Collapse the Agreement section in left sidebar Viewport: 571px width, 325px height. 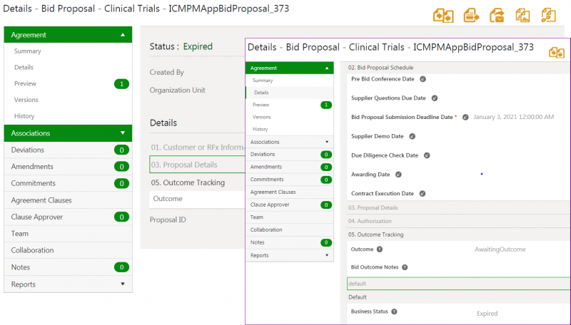coord(123,34)
